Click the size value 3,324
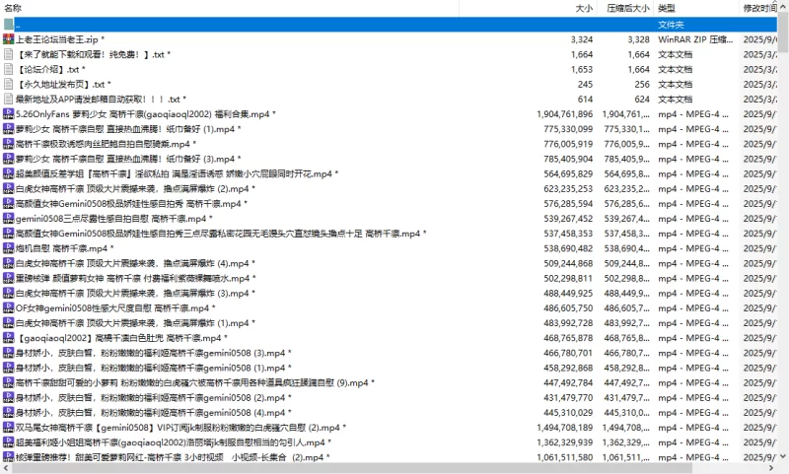This screenshot has height=474, width=789. [582, 39]
